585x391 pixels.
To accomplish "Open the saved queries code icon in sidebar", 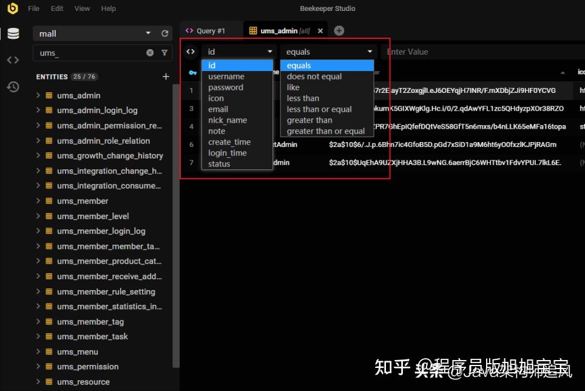I will click(13, 60).
